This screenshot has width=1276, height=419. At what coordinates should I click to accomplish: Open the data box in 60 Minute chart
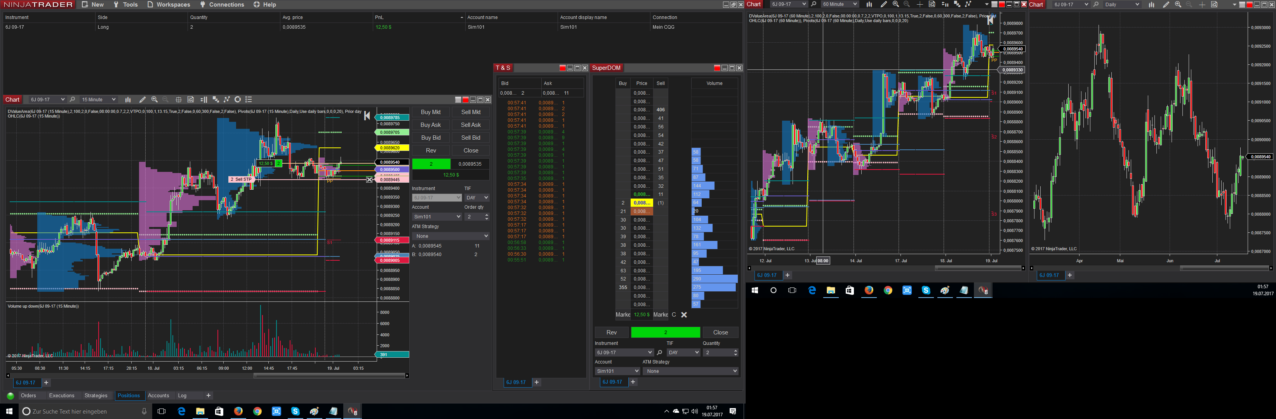(x=932, y=4)
